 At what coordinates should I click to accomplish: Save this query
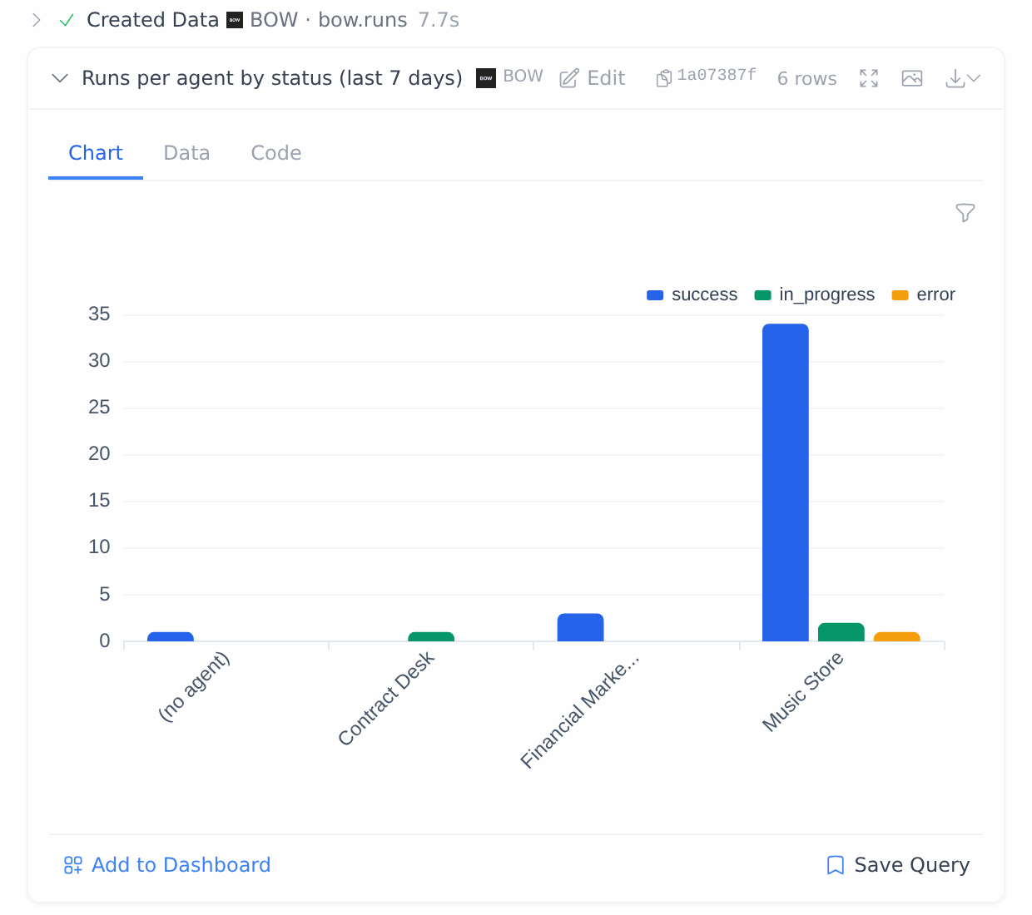pyautogui.click(x=898, y=865)
